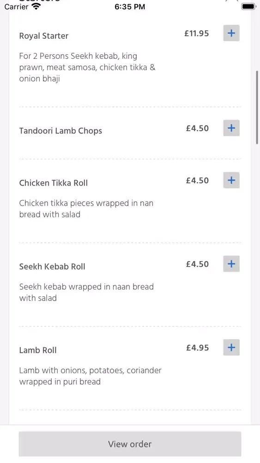Click the Carrier label in status bar

click(16, 6)
